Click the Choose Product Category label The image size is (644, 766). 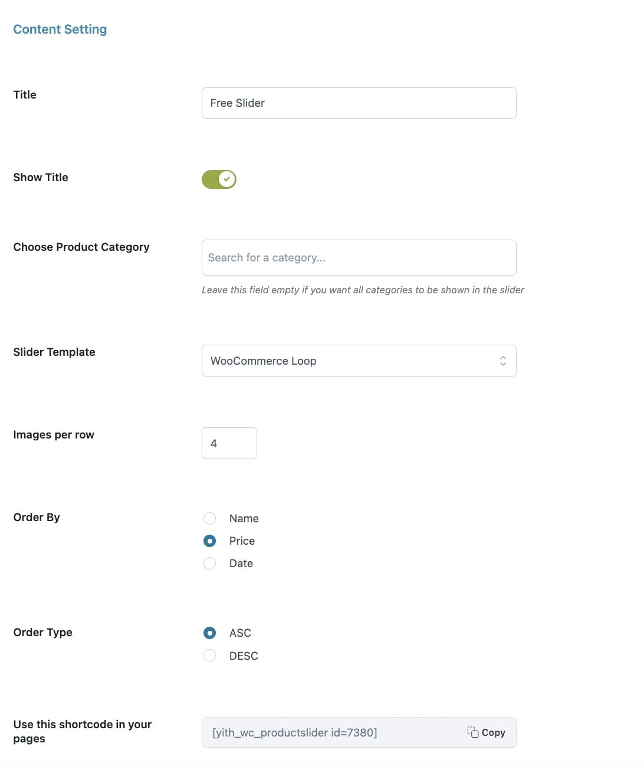[81, 247]
